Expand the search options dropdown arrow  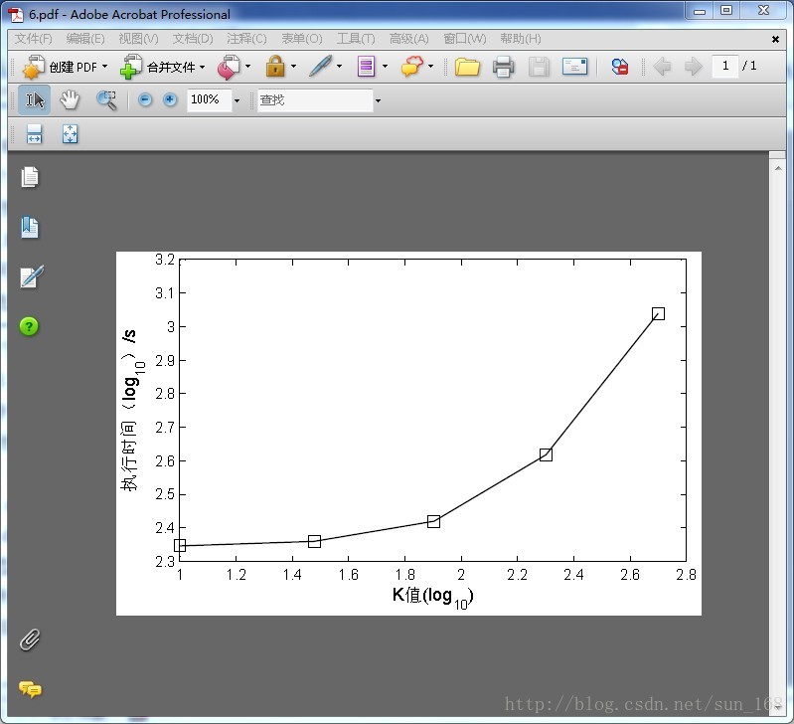tap(378, 100)
